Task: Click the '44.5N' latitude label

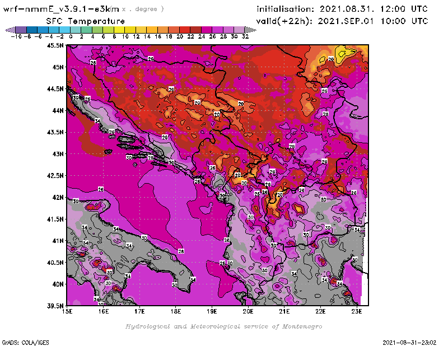Action: click(x=55, y=89)
